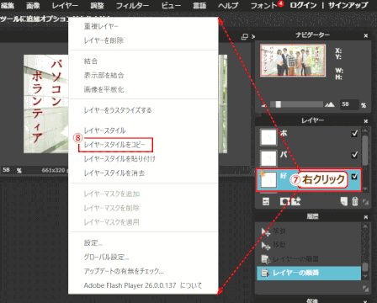Toggle visibility checkbox of the パ layer
The image size is (377, 303).
pyautogui.click(x=354, y=155)
